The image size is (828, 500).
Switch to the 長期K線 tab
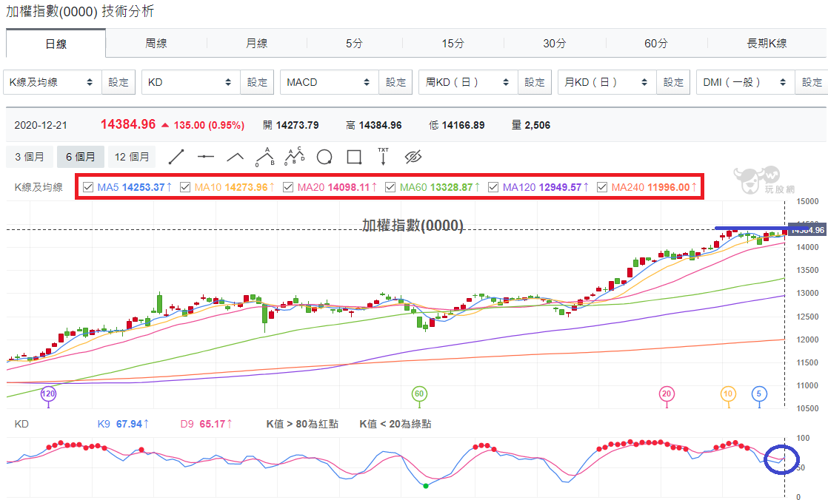click(x=767, y=43)
